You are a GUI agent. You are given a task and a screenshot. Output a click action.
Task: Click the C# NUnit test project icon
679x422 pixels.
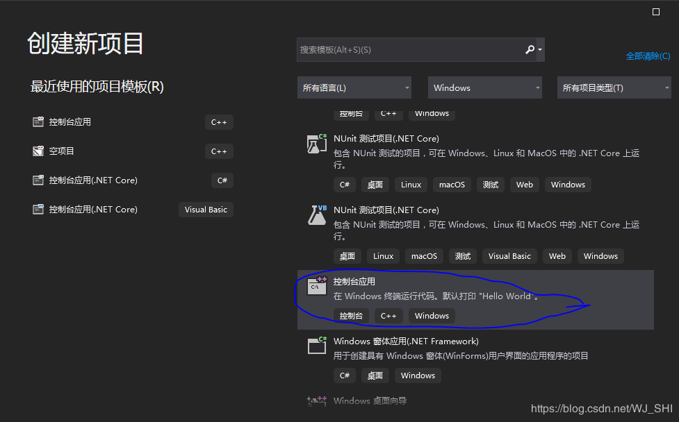[x=316, y=144]
